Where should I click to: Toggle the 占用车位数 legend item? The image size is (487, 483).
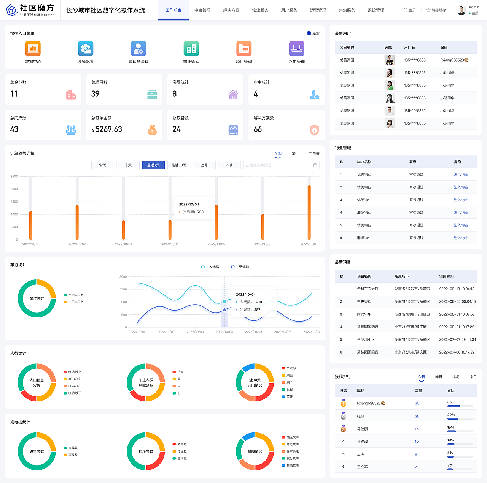coord(73,302)
